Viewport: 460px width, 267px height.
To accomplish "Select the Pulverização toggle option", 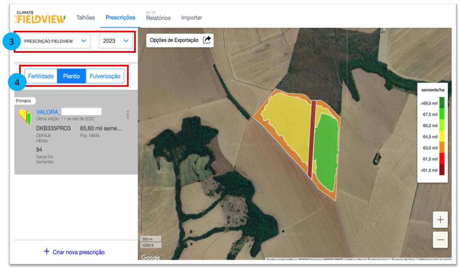I will pos(105,76).
